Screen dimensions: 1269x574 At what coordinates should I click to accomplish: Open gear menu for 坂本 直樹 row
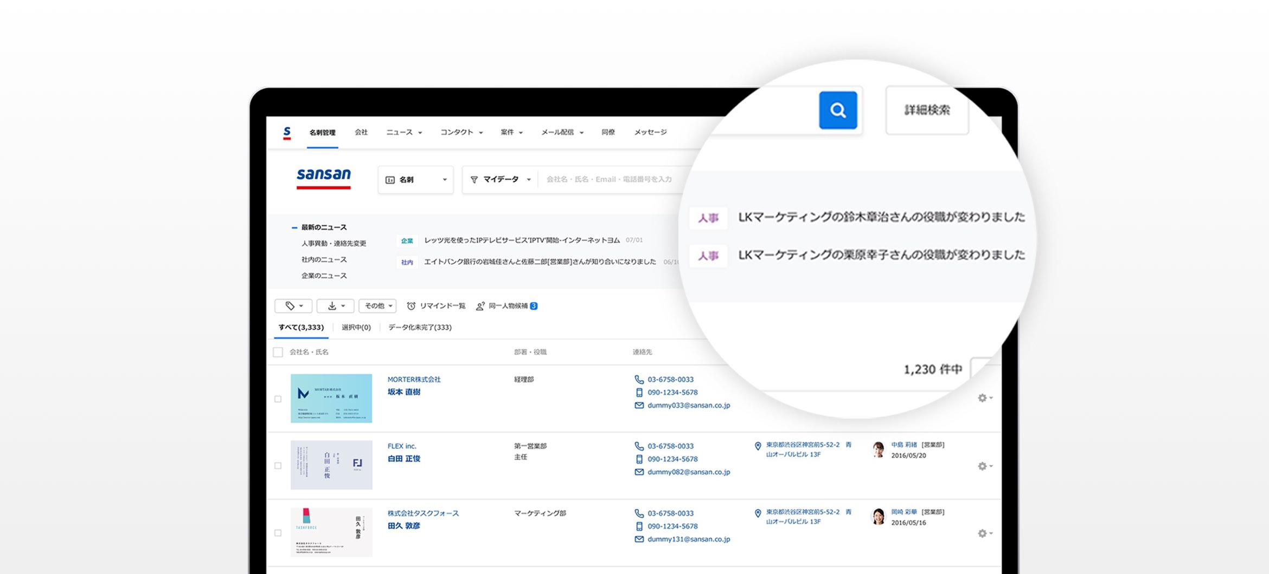tap(985, 399)
